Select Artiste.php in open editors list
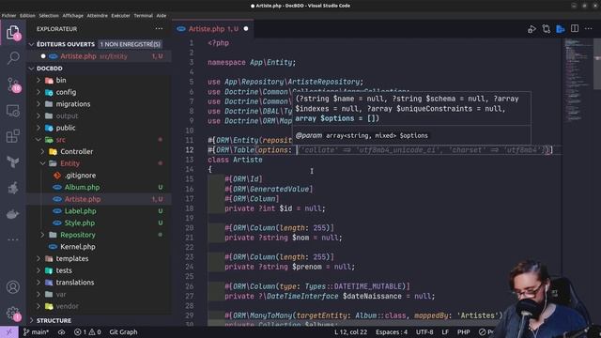 pos(100,56)
